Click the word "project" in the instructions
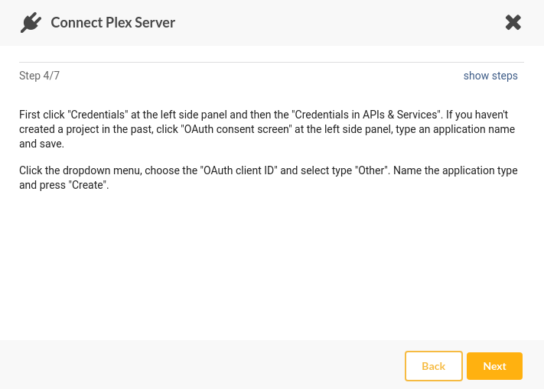This screenshot has height=389, width=544. click(x=83, y=129)
